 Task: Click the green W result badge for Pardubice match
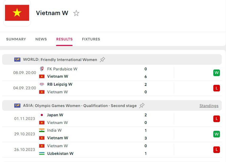217,73
